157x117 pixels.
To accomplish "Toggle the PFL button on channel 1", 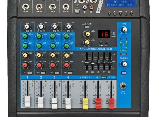I will (x=30, y=73).
